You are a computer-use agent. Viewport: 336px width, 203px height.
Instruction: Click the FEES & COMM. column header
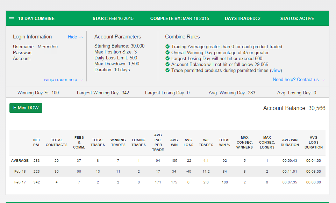(79, 143)
